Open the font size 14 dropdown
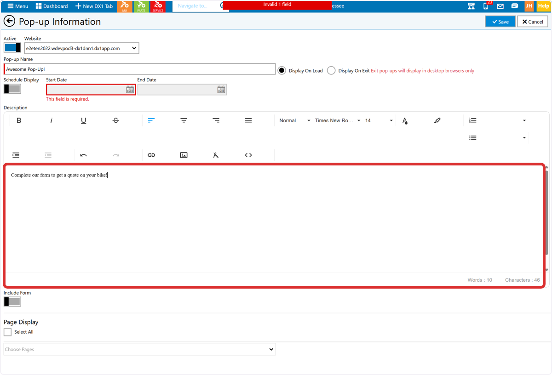 point(379,120)
